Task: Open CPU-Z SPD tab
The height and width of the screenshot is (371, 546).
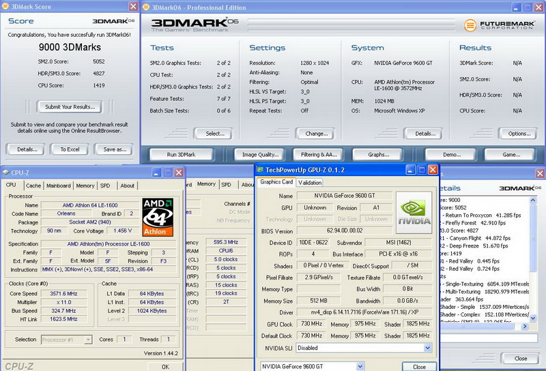Action: [x=105, y=186]
